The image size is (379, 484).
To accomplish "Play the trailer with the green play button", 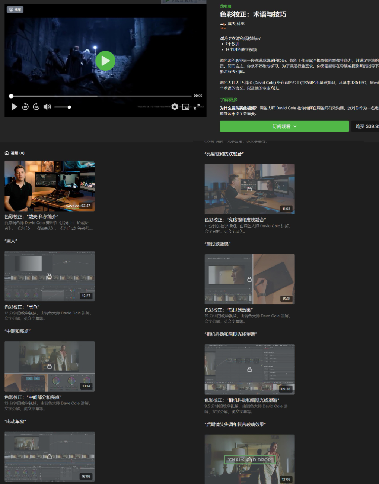I will point(105,61).
